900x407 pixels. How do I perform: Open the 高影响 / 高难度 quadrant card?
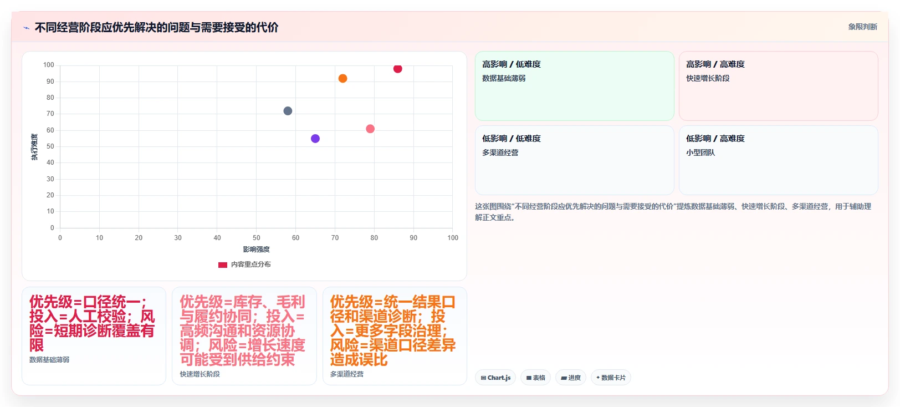pos(778,86)
